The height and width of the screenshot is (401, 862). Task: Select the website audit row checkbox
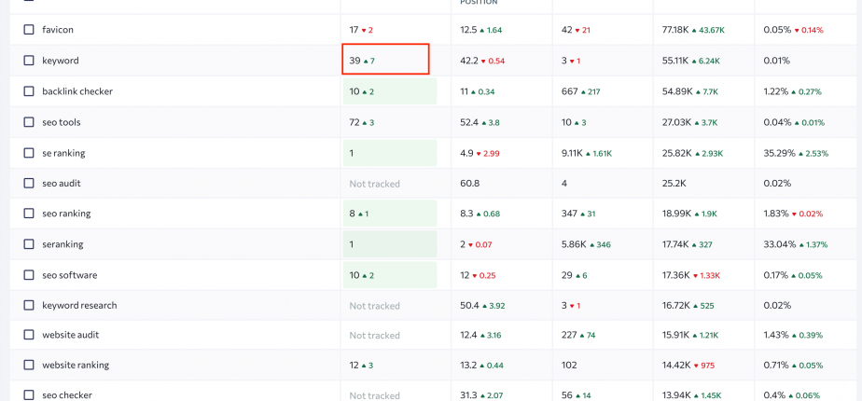pyautogui.click(x=29, y=335)
